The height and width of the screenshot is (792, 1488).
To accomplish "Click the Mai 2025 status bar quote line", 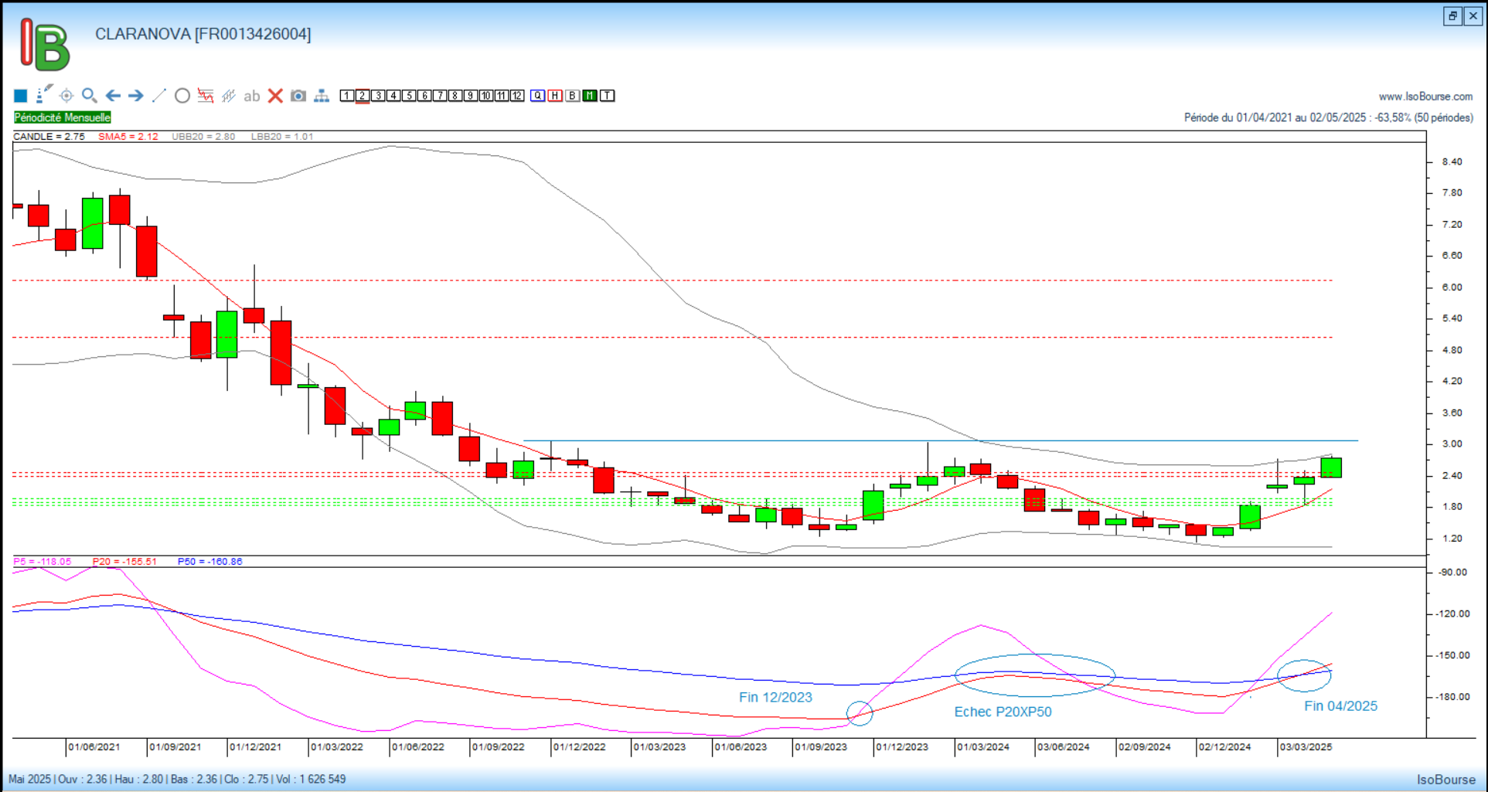I will click(x=177, y=780).
